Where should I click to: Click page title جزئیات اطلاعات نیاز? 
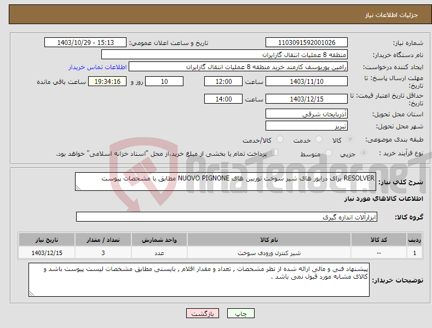(x=391, y=15)
